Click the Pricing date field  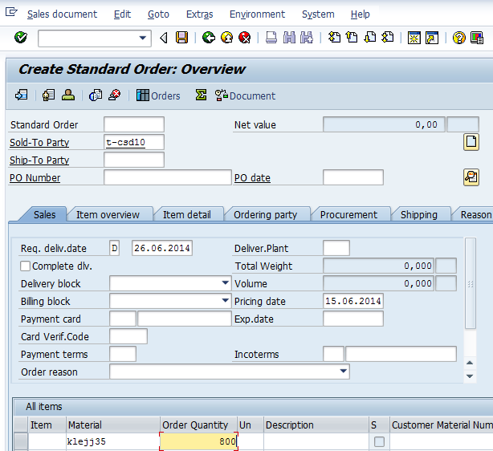[x=353, y=301]
